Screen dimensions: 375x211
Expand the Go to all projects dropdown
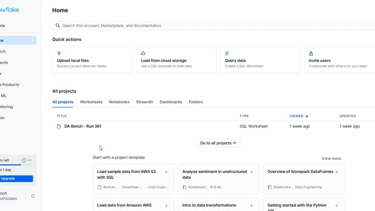point(218,143)
